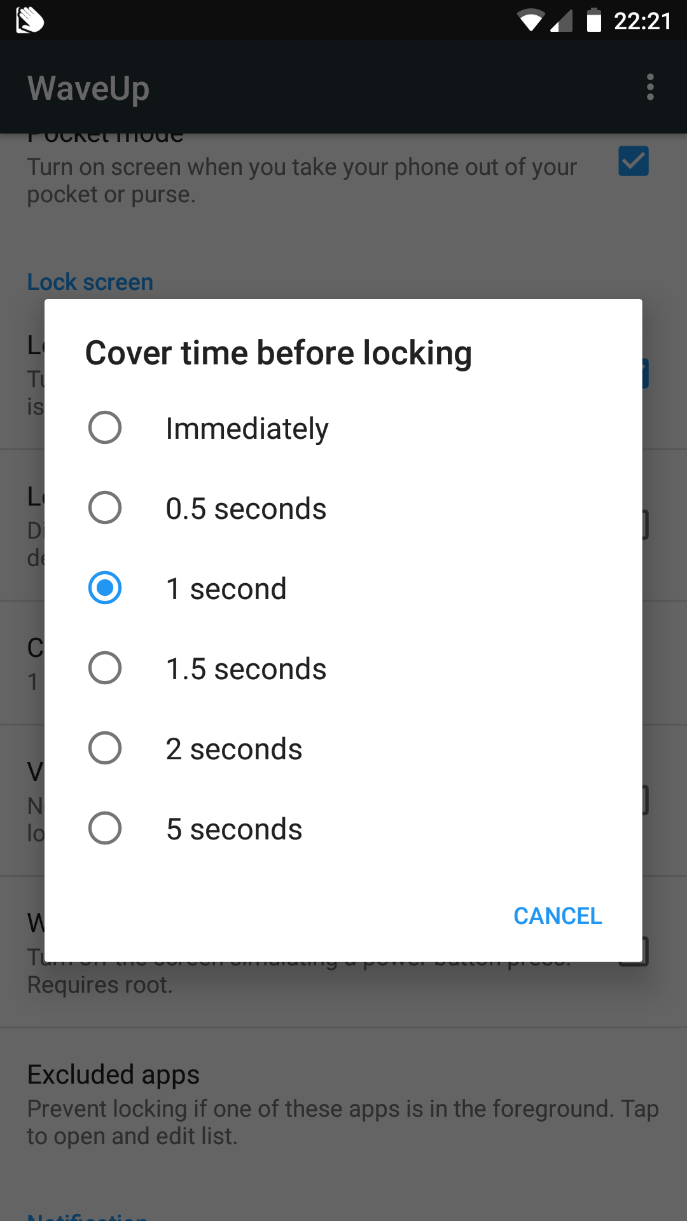687x1221 pixels.
Task: Select the Immediately radio button
Action: tap(105, 427)
